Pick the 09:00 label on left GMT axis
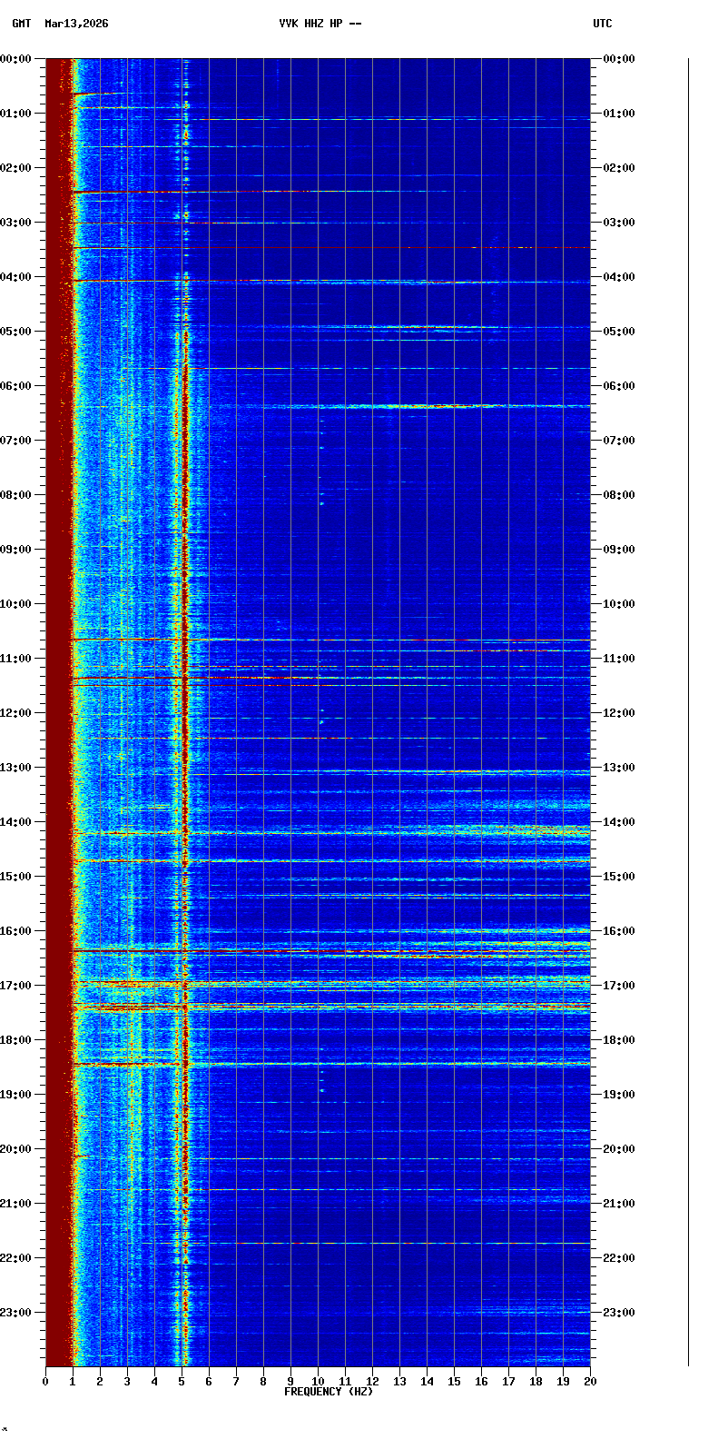The image size is (728, 1439). click(x=15, y=550)
